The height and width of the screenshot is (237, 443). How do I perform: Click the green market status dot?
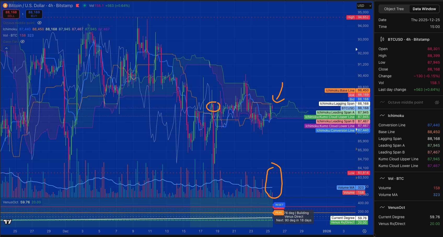85,5
